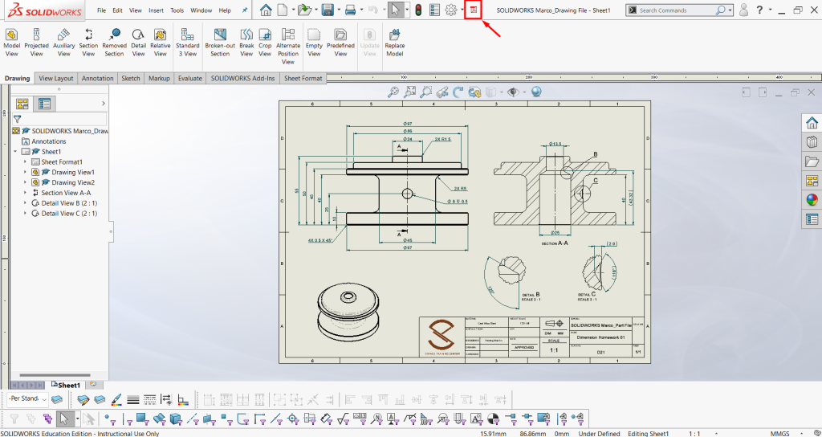
Task: Insert an Empty View
Action: 314,43
